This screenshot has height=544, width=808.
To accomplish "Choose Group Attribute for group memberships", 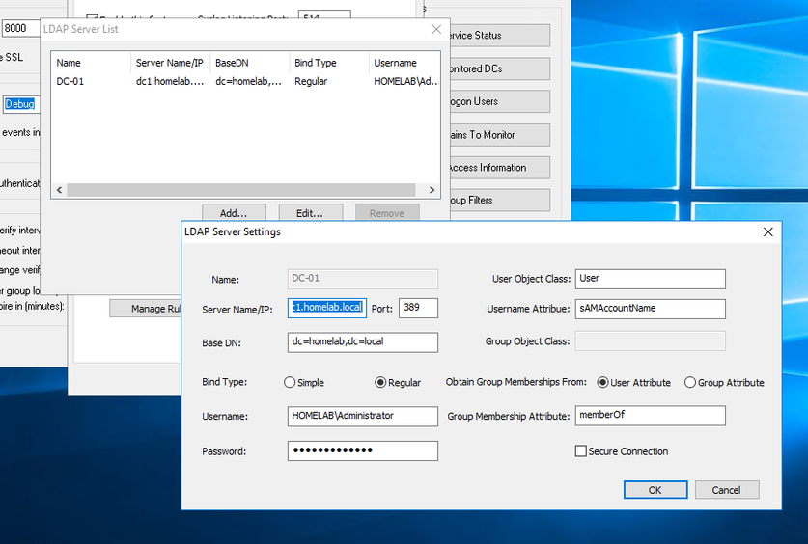I will tap(690, 383).
